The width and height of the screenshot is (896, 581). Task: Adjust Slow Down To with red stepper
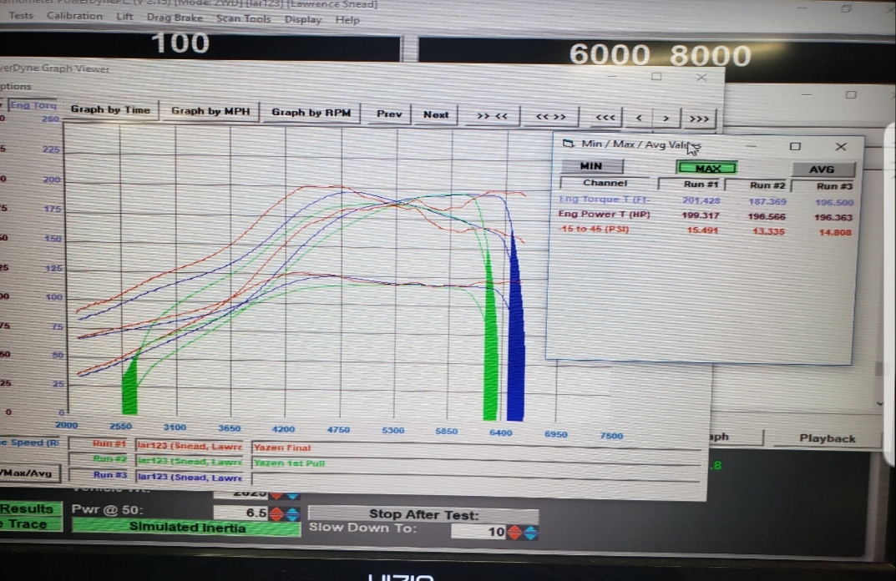514,533
